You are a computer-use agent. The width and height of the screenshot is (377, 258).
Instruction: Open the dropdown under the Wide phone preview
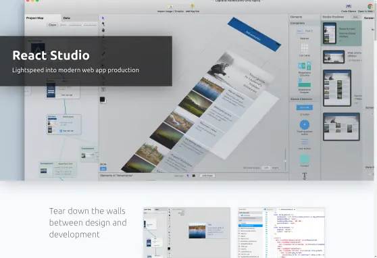[355, 60]
